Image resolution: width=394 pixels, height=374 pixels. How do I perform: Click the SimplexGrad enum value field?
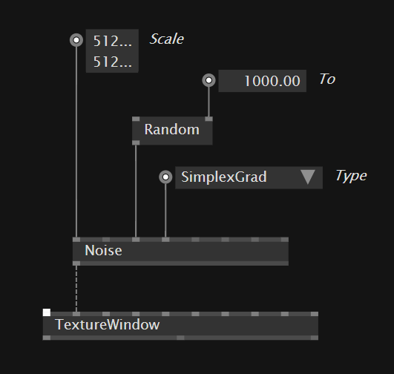pyautogui.click(x=249, y=177)
